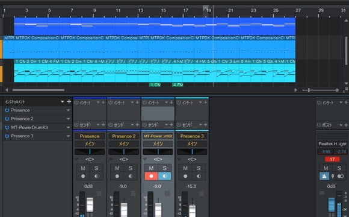Open Presence 3 instrument dropdown arrow
This screenshot has width=349, height=217.
(x=68, y=136)
